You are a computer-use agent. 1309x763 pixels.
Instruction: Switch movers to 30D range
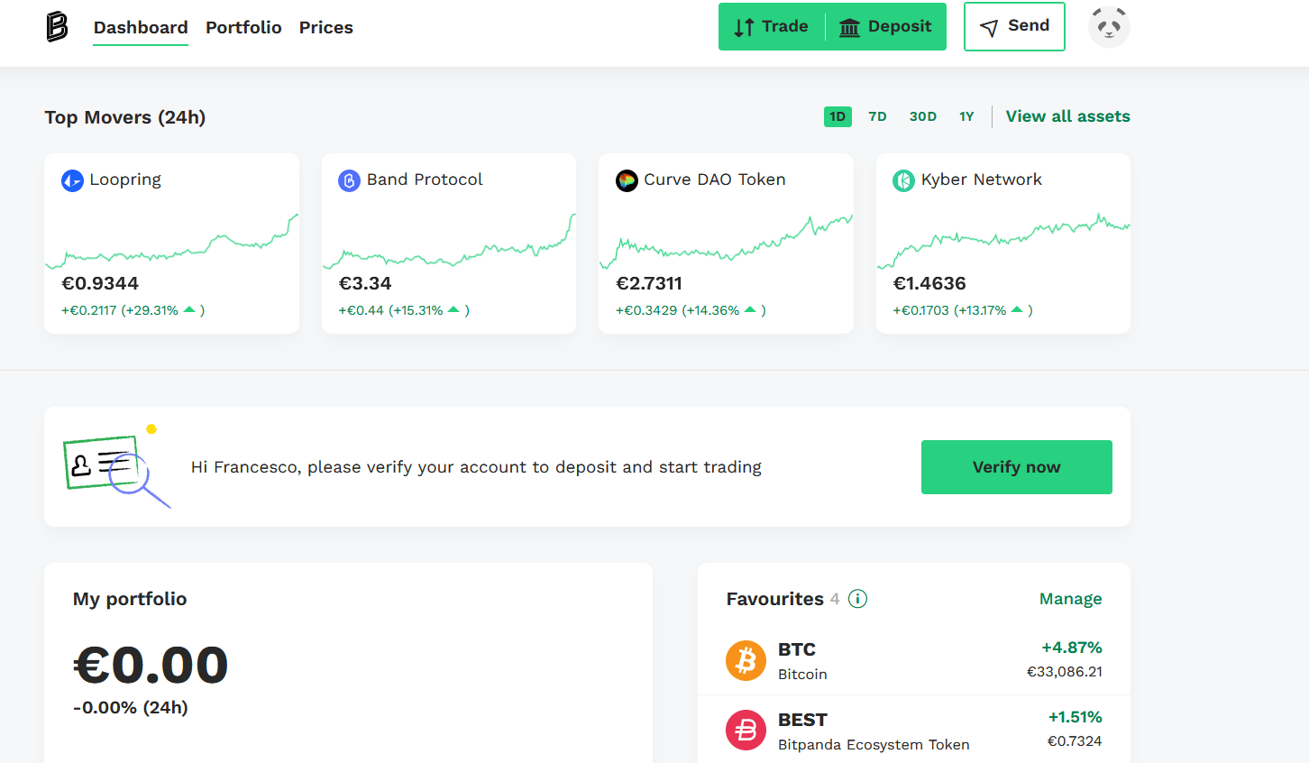click(x=923, y=116)
